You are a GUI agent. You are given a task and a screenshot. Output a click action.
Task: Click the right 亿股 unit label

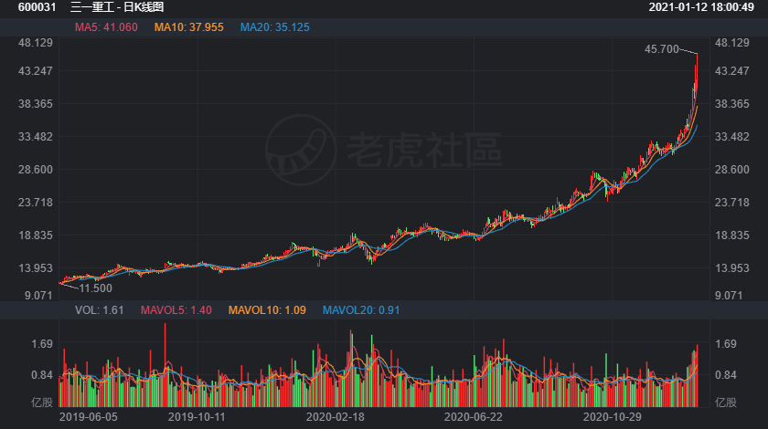pos(726,403)
